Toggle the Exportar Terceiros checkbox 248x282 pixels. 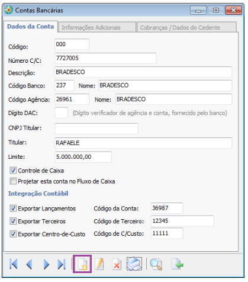pos(13,221)
